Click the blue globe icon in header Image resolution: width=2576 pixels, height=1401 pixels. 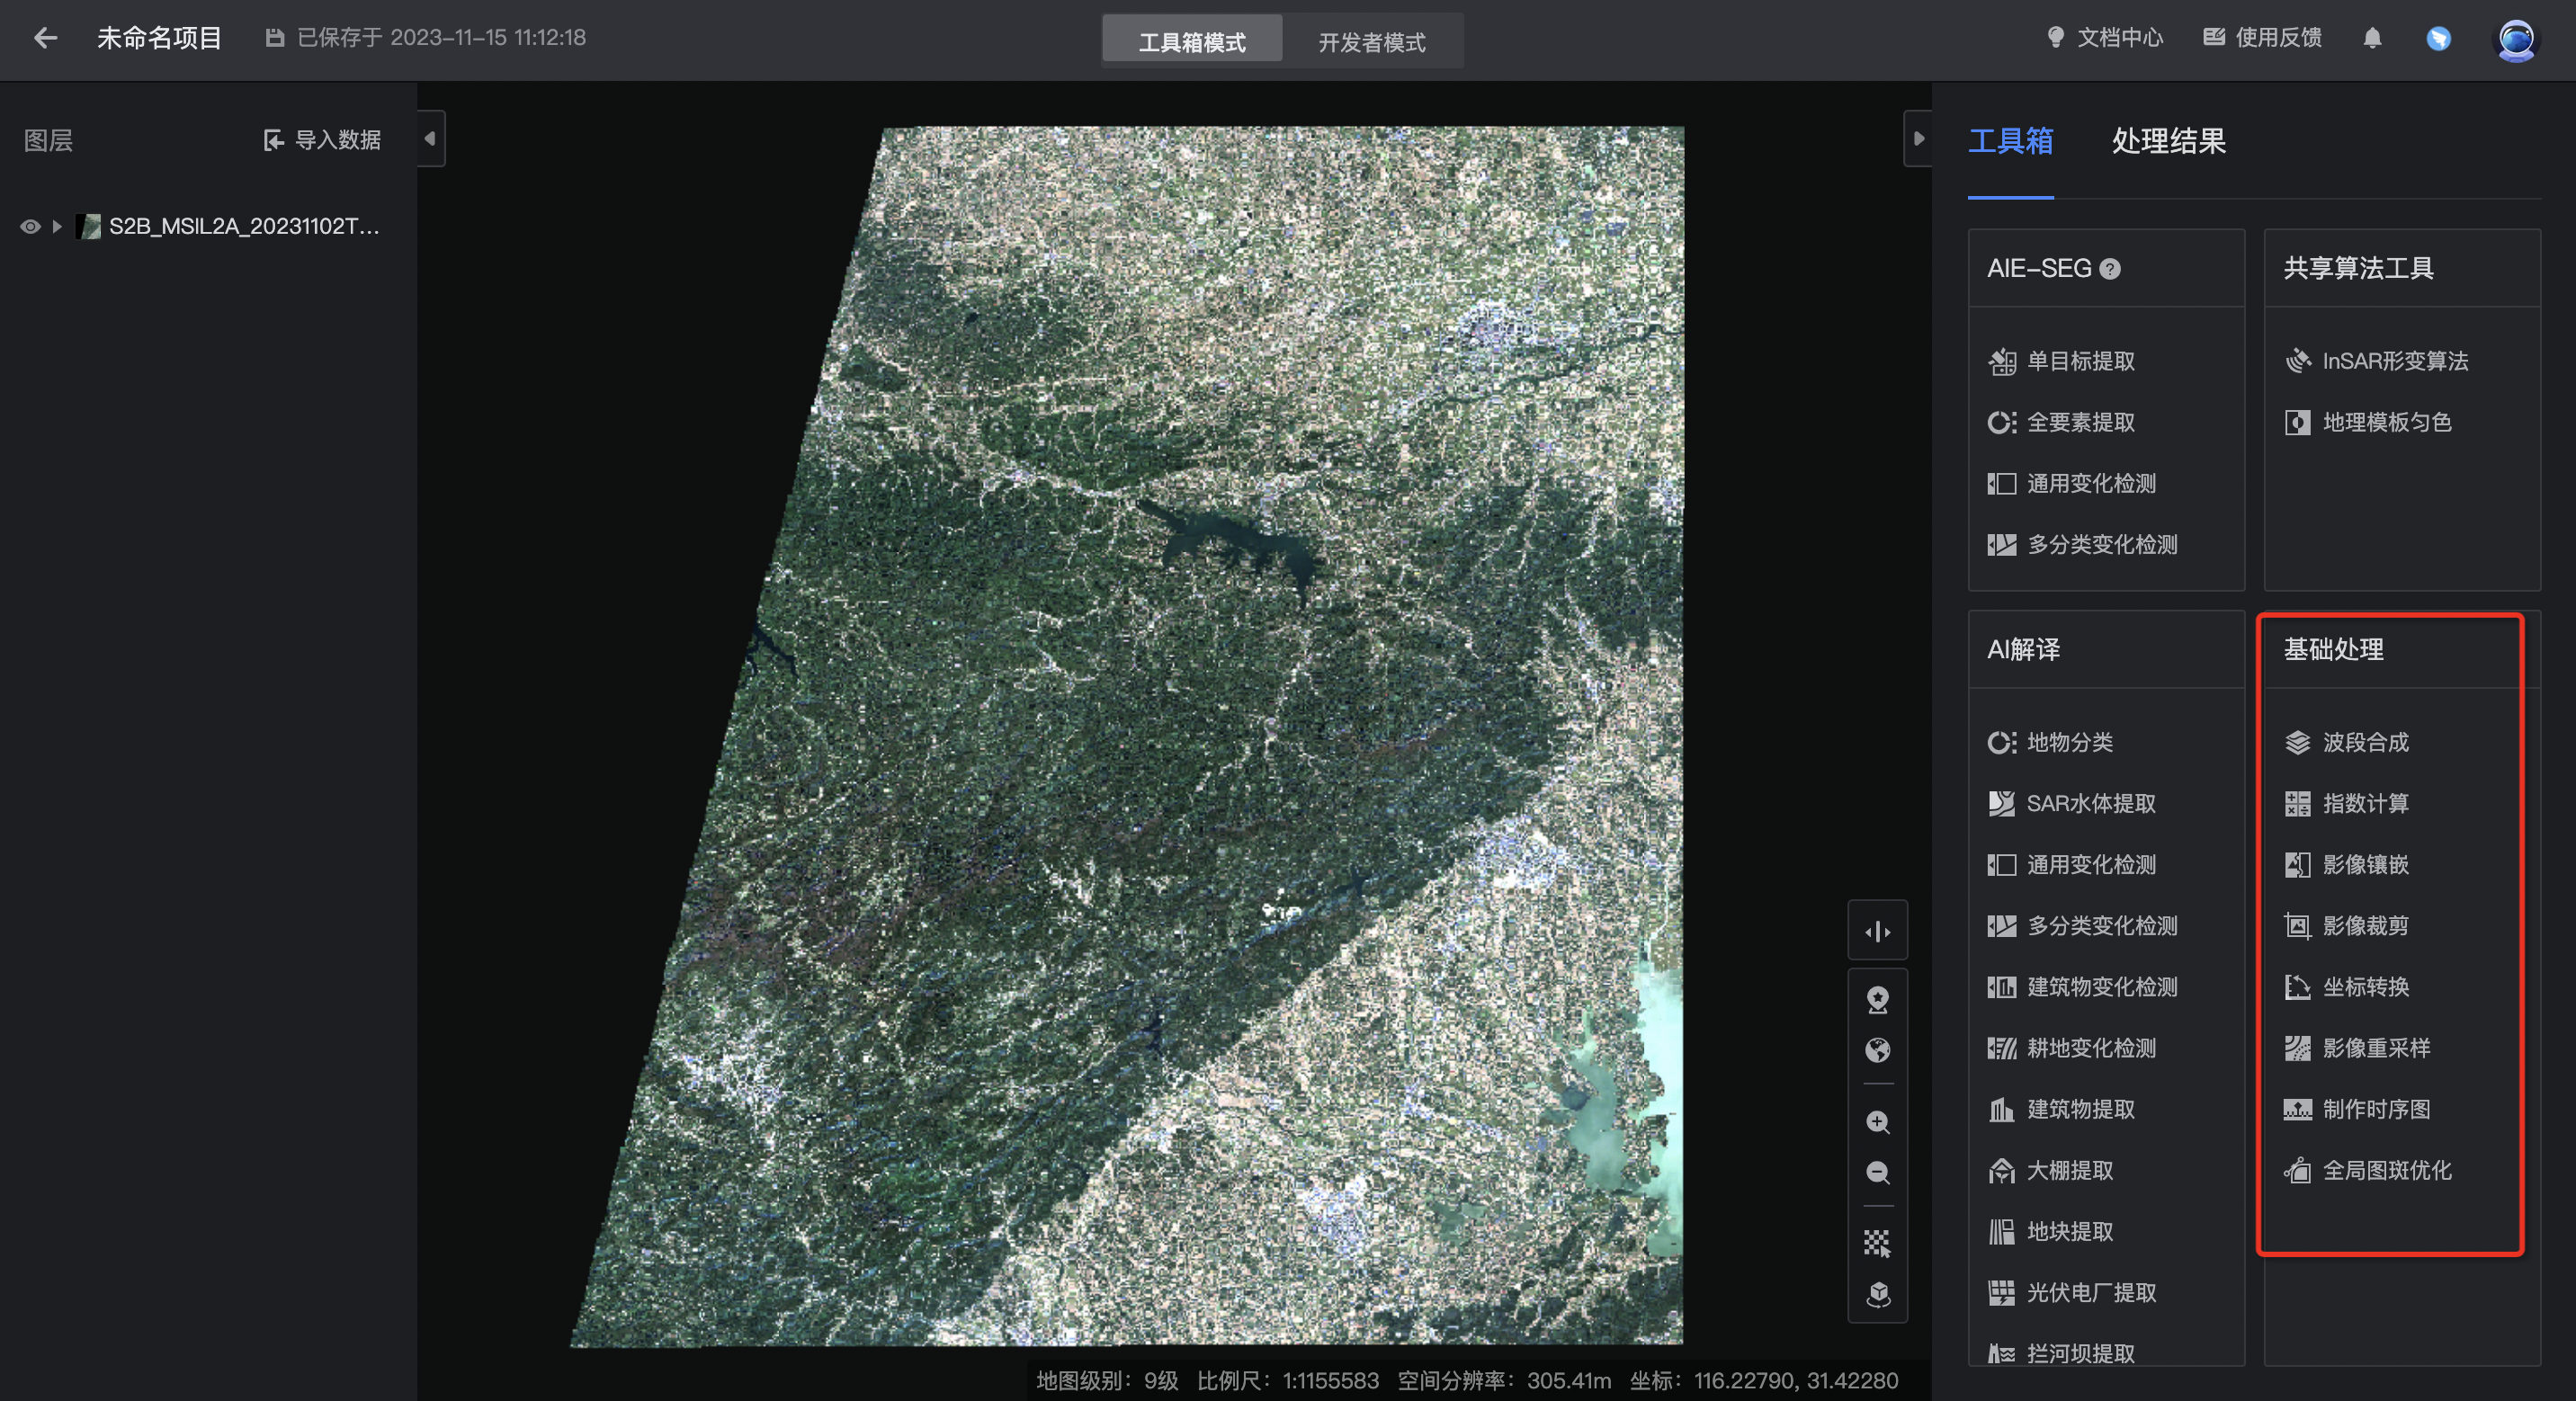(x=2438, y=39)
